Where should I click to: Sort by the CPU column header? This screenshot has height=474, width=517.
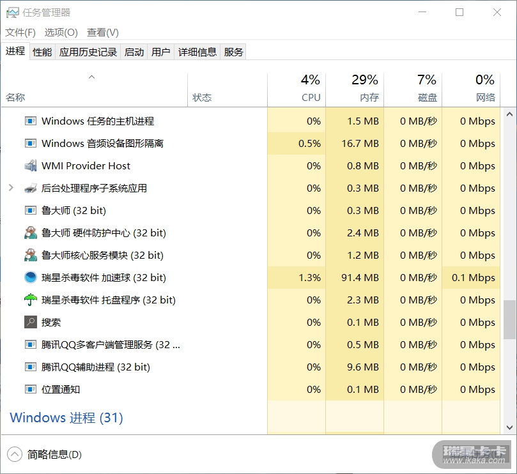297,89
